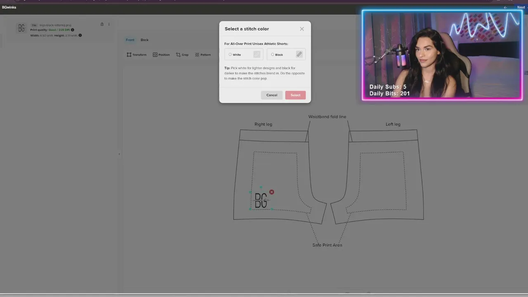Click the Tip text in the dialog
Viewport: 528px width, 297px height.
pos(264,73)
